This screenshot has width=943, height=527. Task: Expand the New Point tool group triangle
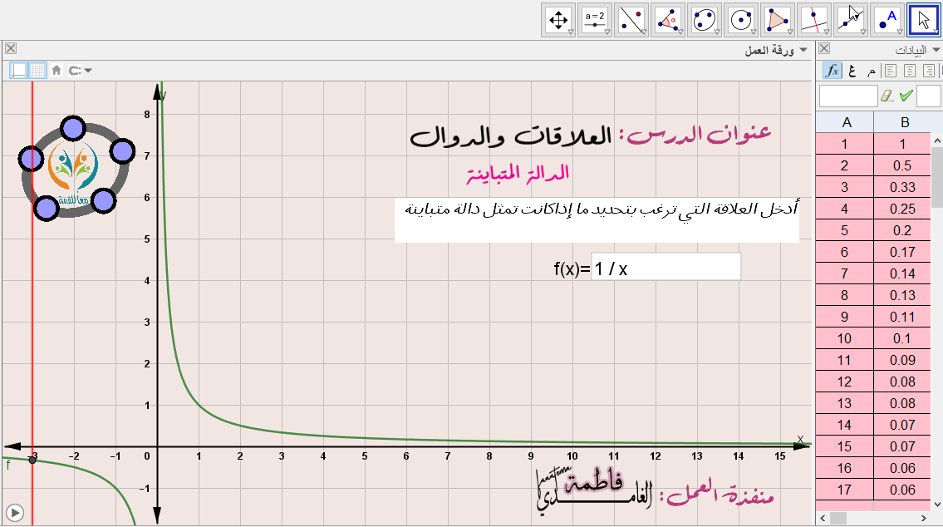901,32
